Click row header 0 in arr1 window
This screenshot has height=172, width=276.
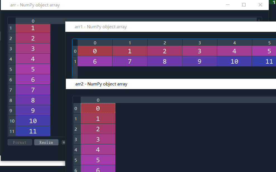pos(75,51)
